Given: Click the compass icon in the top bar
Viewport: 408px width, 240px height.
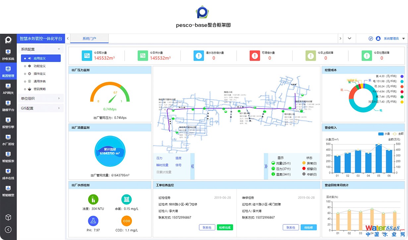Looking at the screenshot, I should click(x=371, y=39).
